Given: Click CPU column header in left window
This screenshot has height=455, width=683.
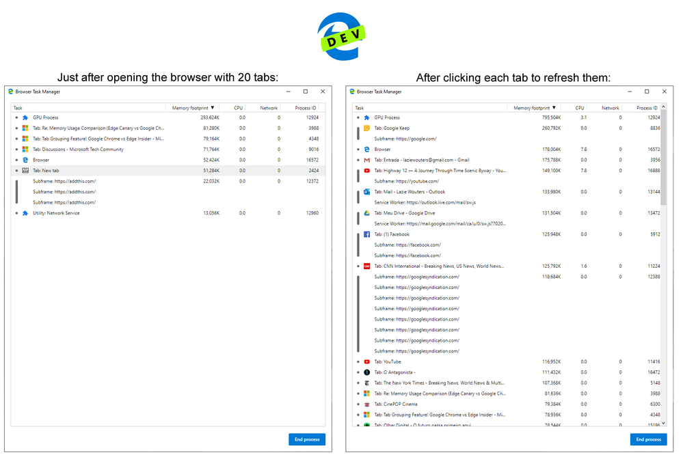Looking at the screenshot, I should pos(232,107).
